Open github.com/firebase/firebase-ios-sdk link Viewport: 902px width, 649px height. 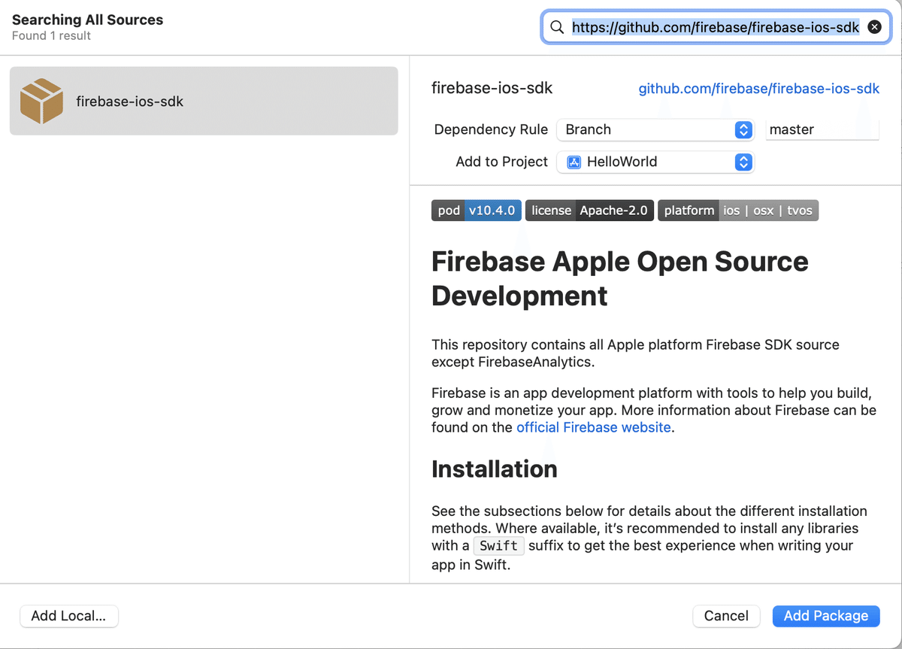(x=758, y=88)
